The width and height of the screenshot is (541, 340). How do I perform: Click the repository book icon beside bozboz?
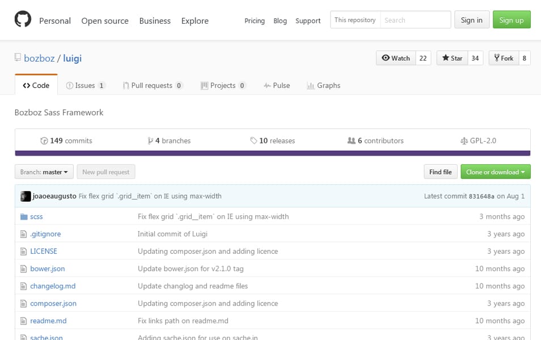click(x=18, y=58)
